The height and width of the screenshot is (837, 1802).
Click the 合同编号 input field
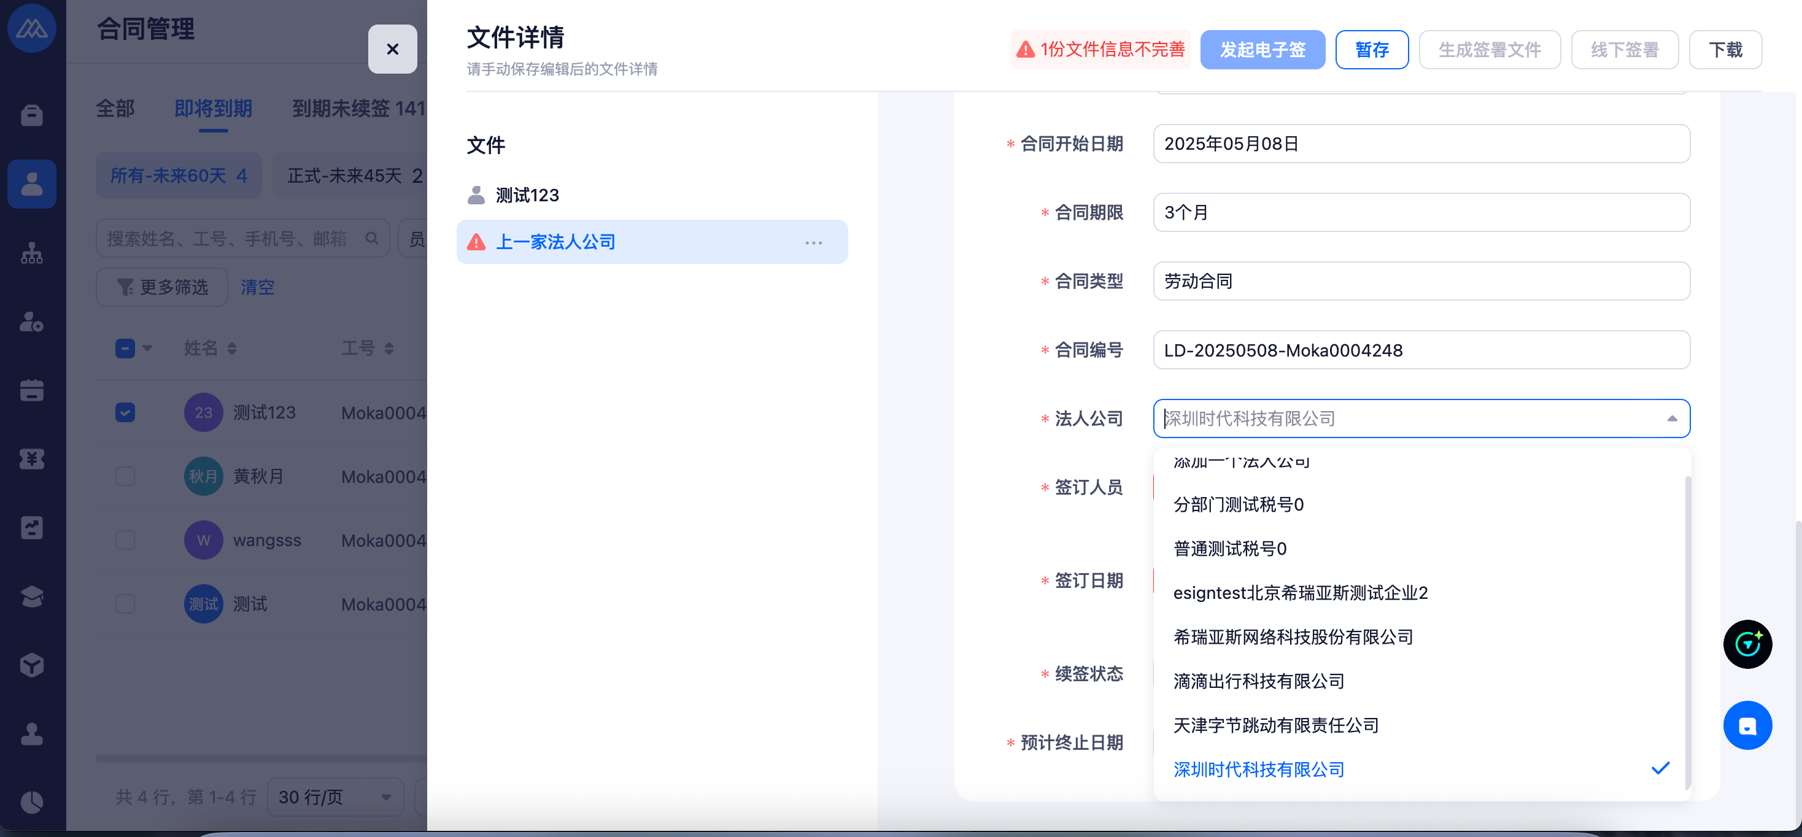coord(1421,350)
